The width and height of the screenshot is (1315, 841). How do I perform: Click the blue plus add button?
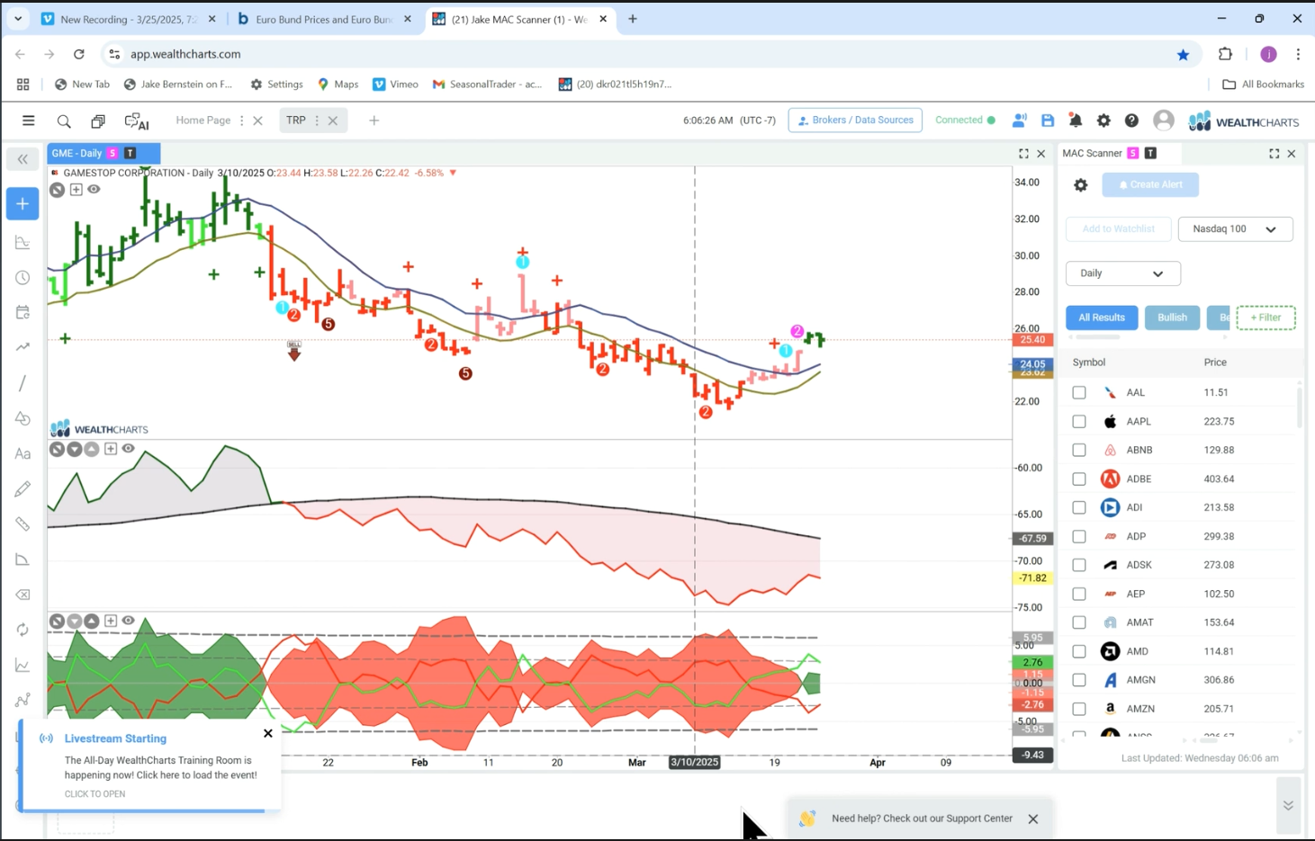(23, 204)
